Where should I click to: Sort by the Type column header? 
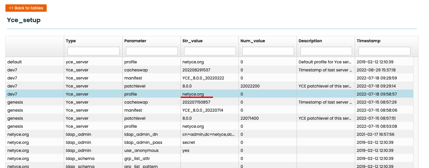71,41
